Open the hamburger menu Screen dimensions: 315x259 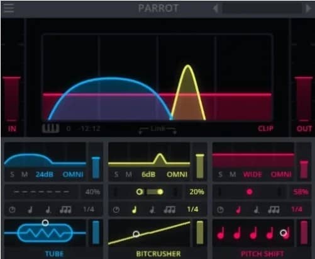click(9, 8)
